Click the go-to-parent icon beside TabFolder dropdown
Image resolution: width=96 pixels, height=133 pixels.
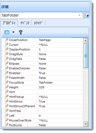pyautogui.click(x=87, y=16)
